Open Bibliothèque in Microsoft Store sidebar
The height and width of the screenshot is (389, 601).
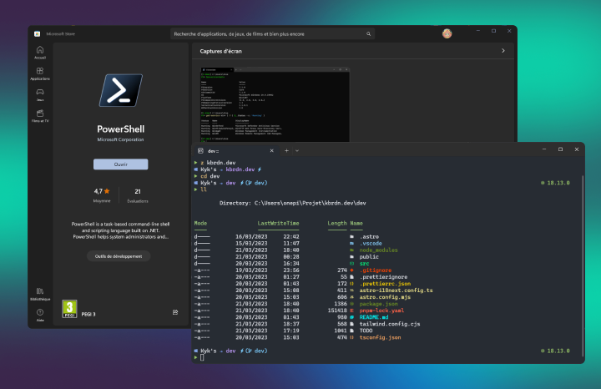pos(40,294)
